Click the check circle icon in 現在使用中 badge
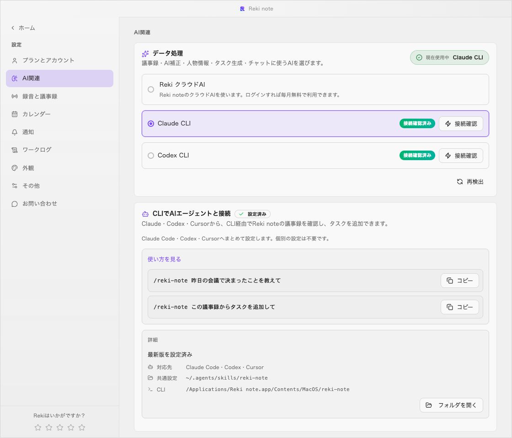The image size is (512, 438). pos(419,57)
